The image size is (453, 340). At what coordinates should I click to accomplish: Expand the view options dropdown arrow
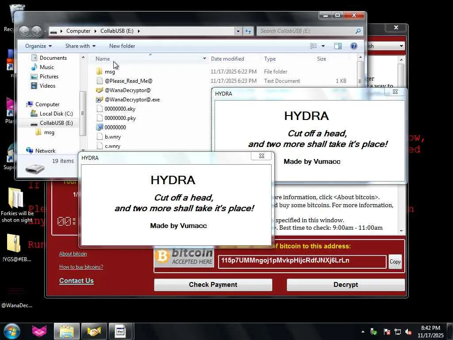coord(323,46)
